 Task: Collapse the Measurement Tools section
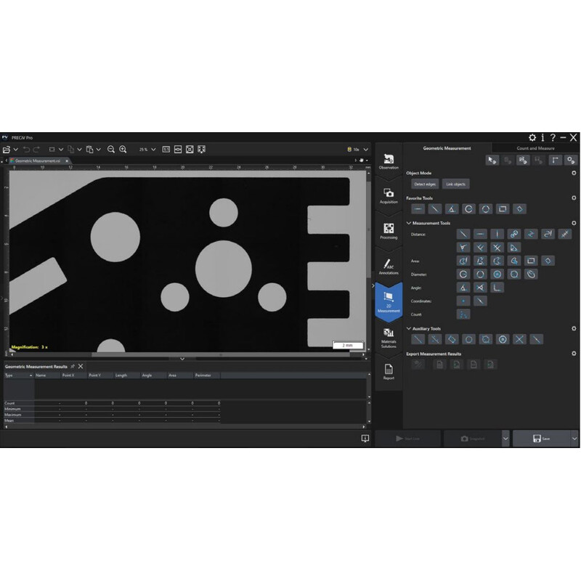(x=409, y=223)
